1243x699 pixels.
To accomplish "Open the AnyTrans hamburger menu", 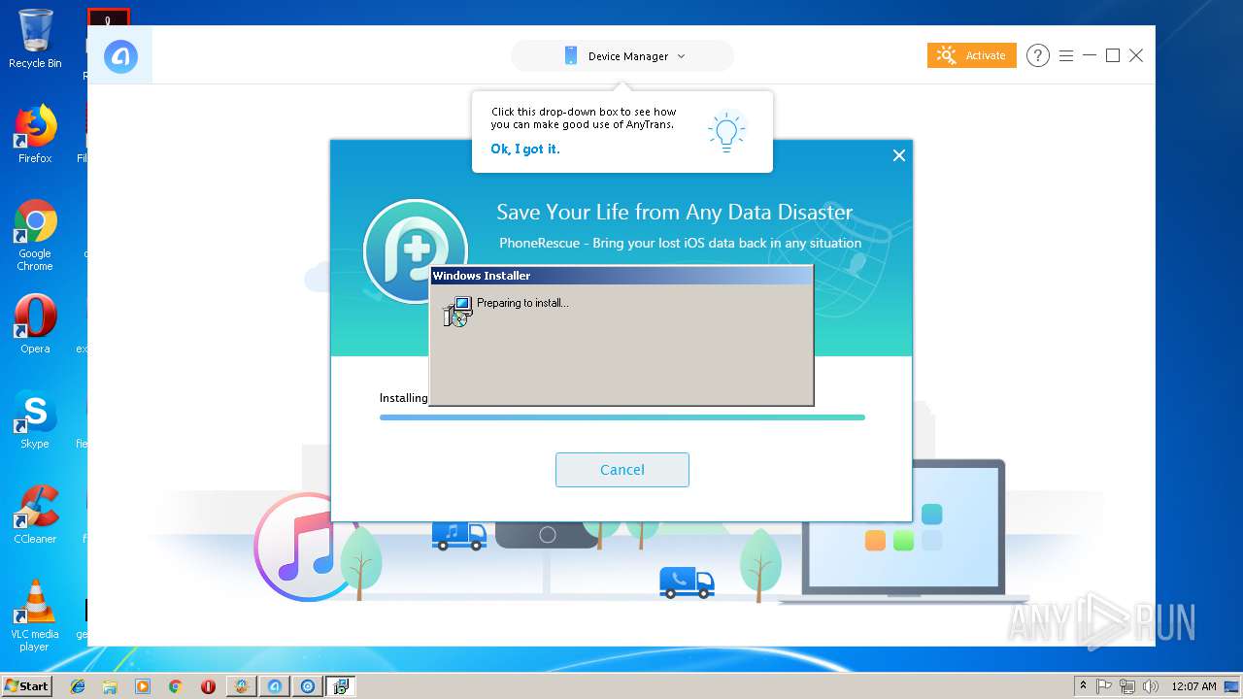I will 1065,55.
